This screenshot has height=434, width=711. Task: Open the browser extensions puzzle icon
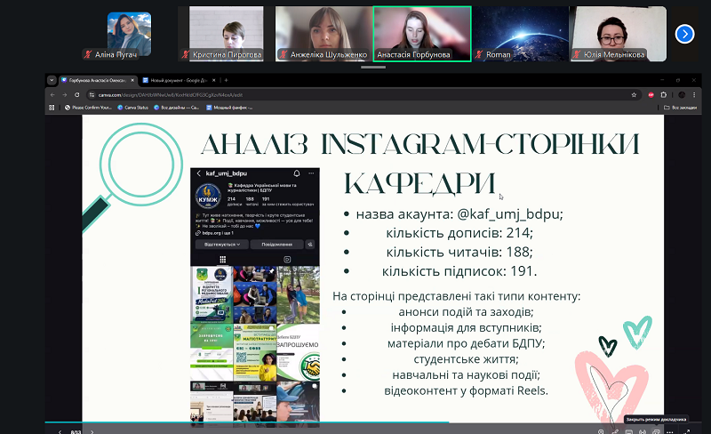coord(664,95)
